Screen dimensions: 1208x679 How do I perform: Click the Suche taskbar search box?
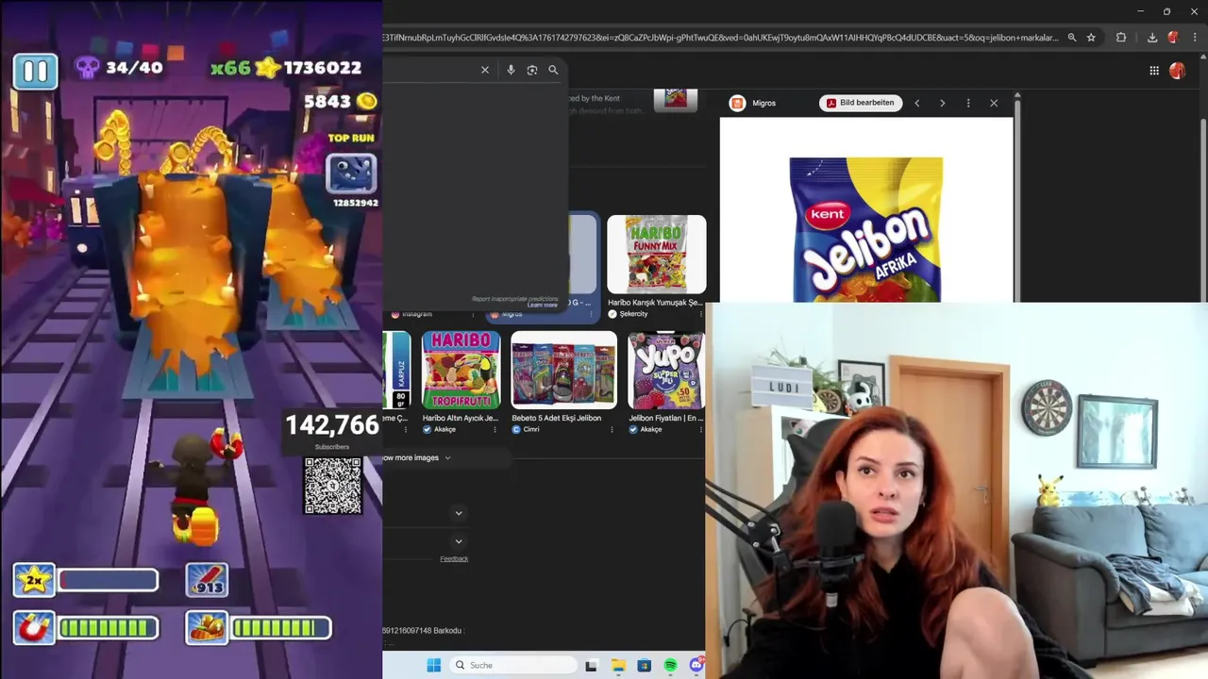(x=513, y=665)
